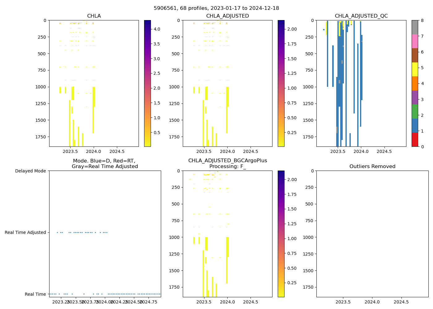Click the 'Mode. Blue=D, Red=RT' title

(x=104, y=161)
